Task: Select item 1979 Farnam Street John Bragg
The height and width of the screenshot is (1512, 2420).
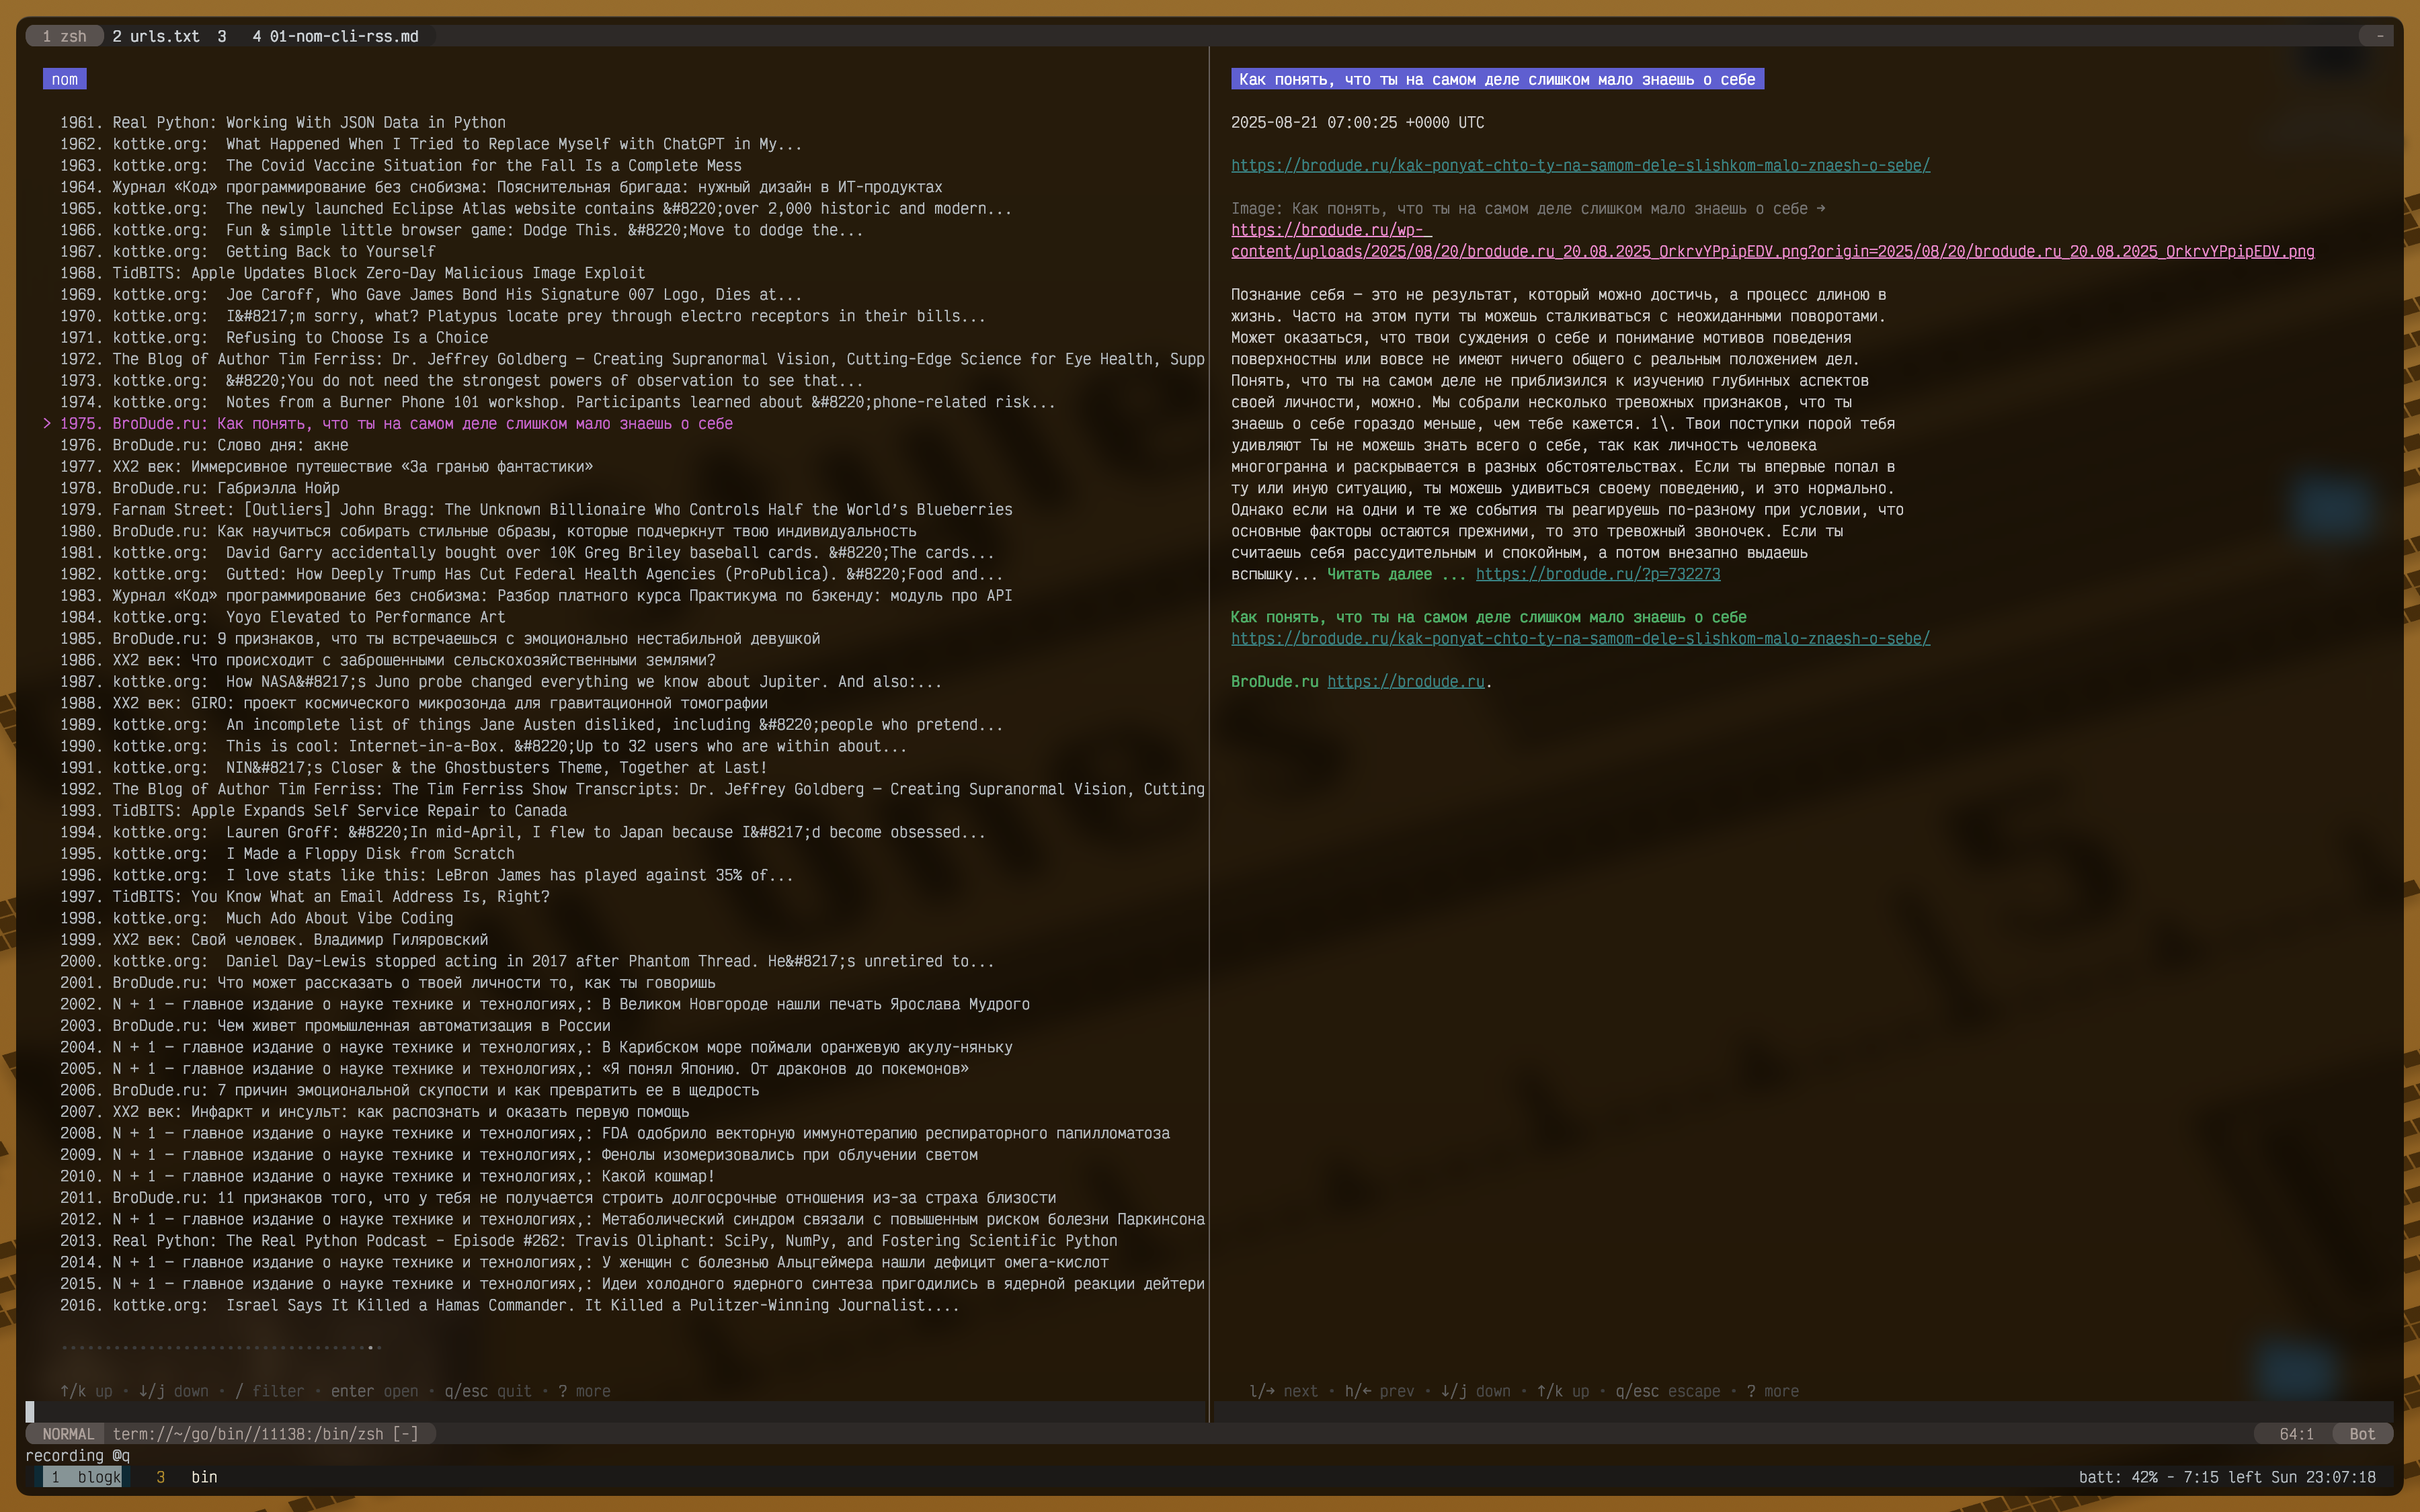Action: (x=536, y=510)
